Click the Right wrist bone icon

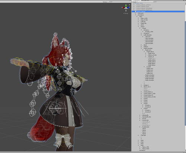(x=147, y=53)
